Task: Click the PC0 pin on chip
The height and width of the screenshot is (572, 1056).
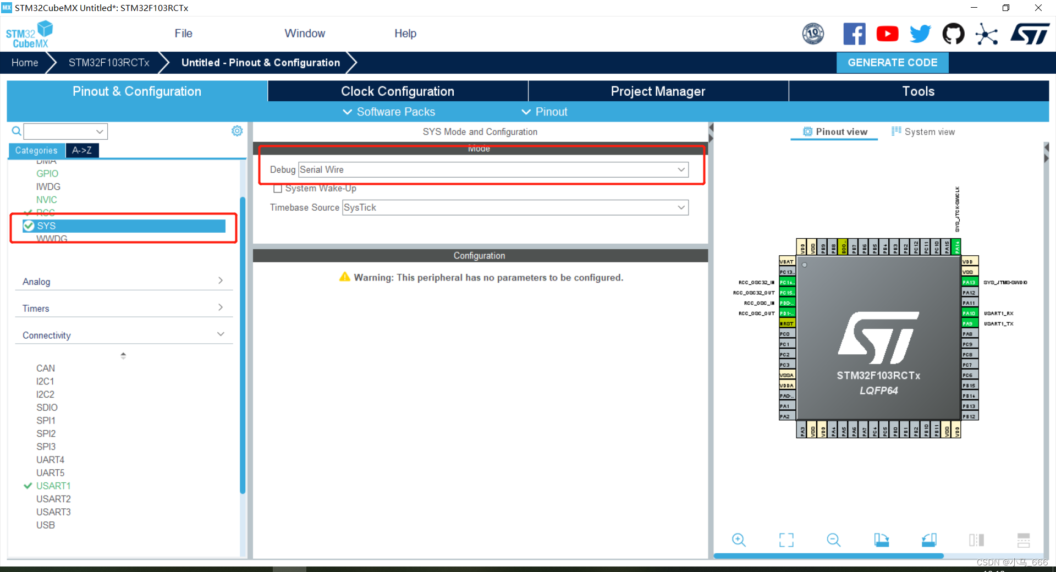Action: (x=787, y=334)
